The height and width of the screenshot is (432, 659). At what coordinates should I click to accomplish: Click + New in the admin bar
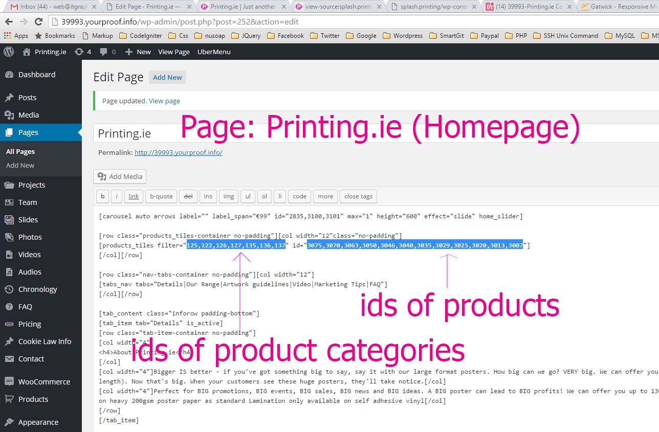(138, 52)
